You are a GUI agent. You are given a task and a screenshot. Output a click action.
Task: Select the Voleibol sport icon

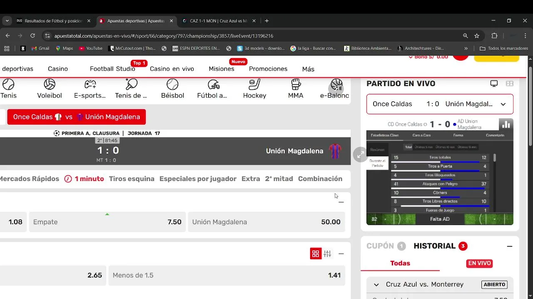pyautogui.click(x=50, y=85)
